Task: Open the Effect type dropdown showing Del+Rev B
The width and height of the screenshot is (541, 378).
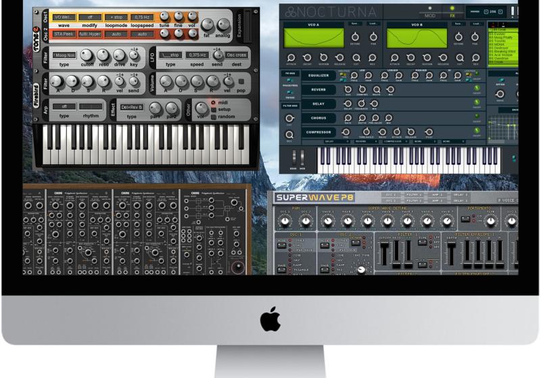Action: 131,107
